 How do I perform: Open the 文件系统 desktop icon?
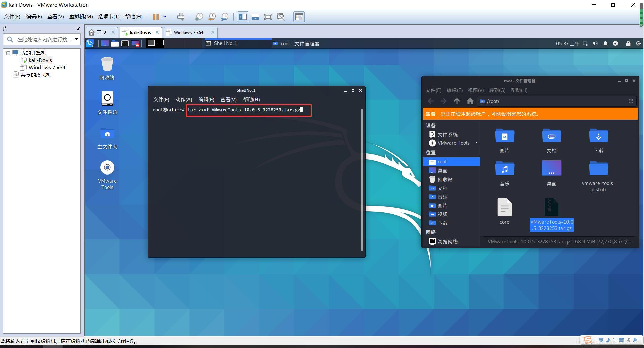tap(107, 103)
